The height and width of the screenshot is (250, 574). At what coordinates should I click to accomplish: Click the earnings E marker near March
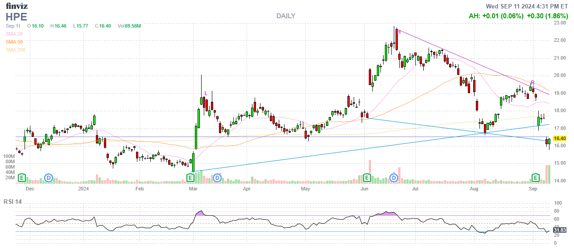click(x=190, y=178)
